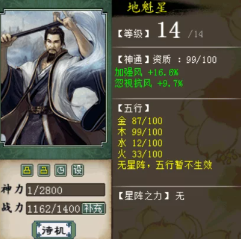This screenshot has width=241, height=239.
Task: Click the open padlock unlock icon
Action: 44,170
